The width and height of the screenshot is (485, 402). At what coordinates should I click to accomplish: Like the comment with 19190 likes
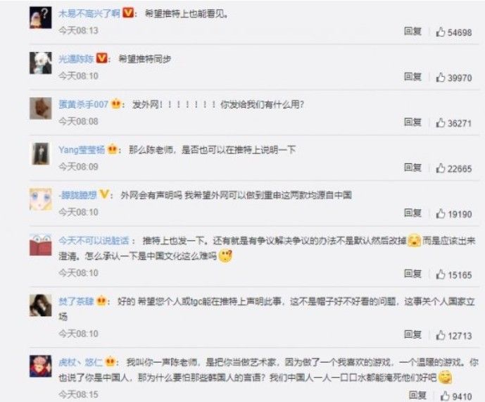440,214
